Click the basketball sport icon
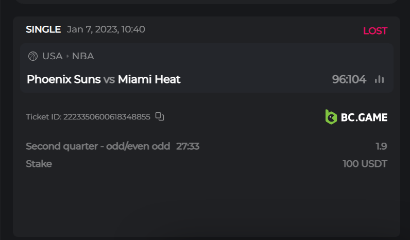410x240 pixels. click(x=33, y=56)
